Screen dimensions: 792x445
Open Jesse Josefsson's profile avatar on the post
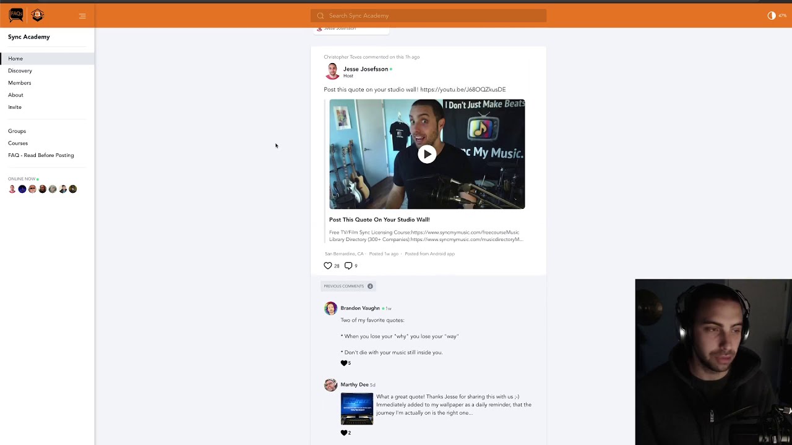(332, 72)
